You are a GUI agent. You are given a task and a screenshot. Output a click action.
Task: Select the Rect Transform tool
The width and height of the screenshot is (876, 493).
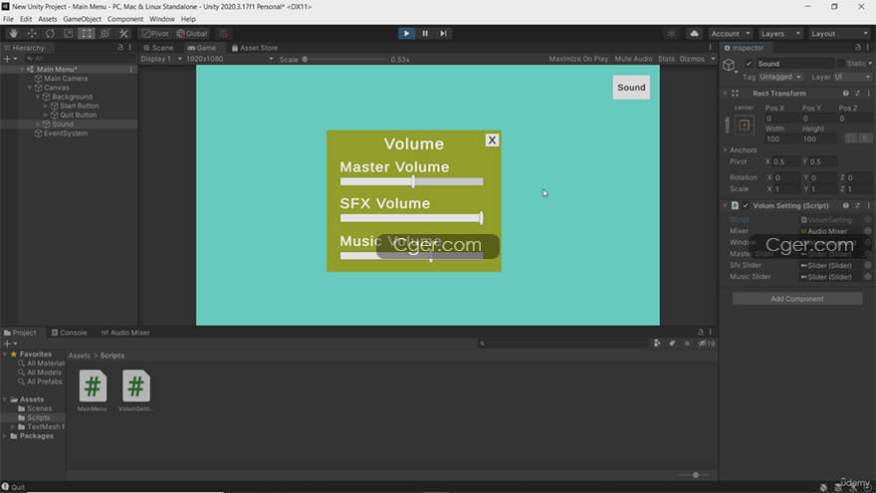[86, 34]
